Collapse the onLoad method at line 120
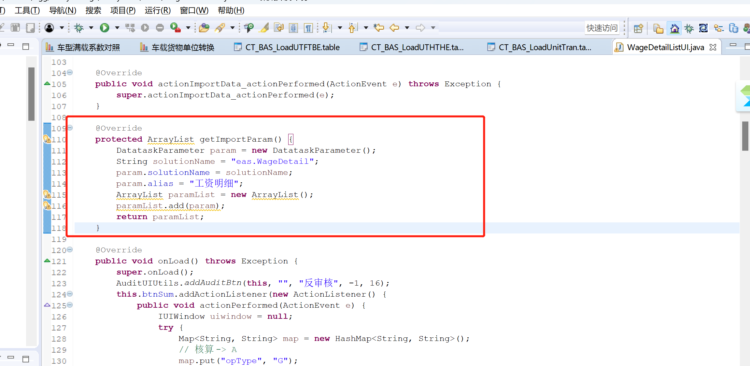This screenshot has width=750, height=366. click(x=70, y=250)
